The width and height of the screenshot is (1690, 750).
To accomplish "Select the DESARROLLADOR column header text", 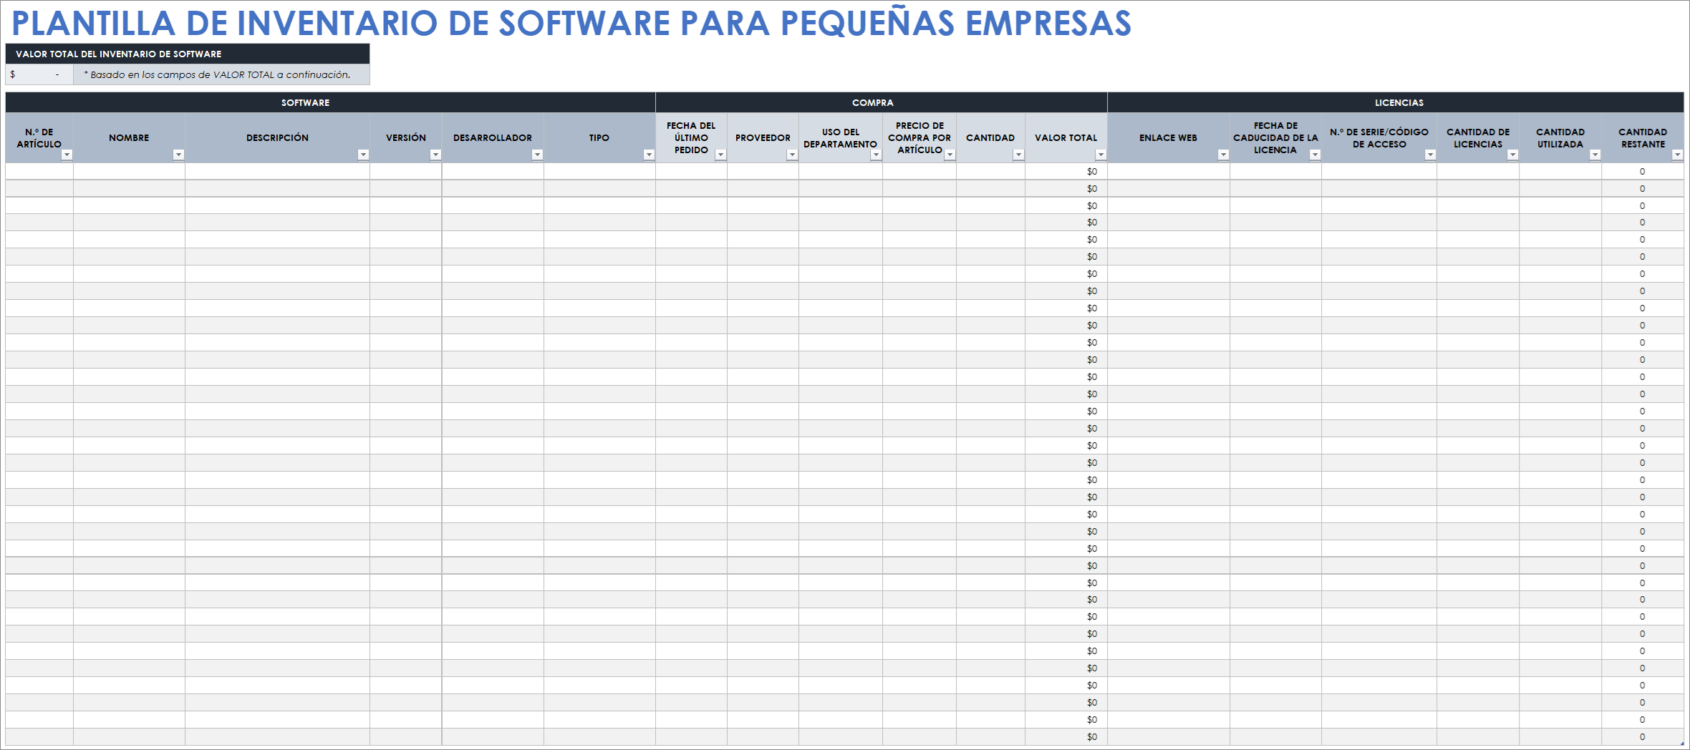I will tap(493, 138).
